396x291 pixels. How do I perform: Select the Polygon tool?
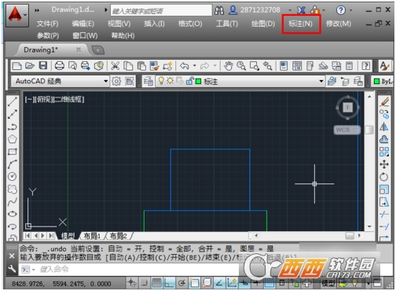pyautogui.click(x=13, y=139)
